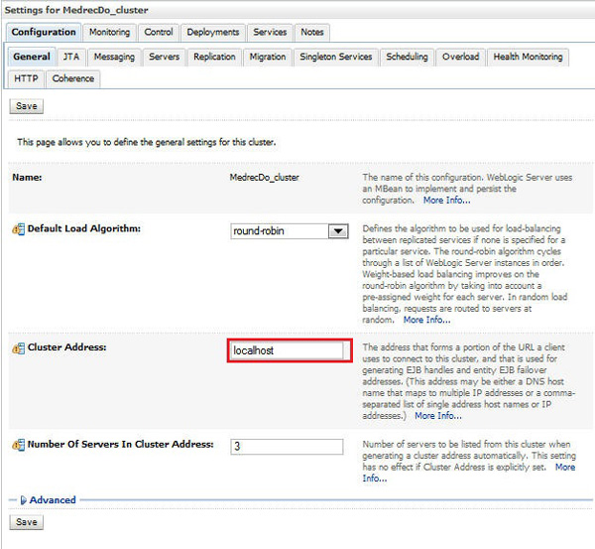595x549 pixels.
Task: Click icon beside Number Of Servers label
Action: (18, 445)
